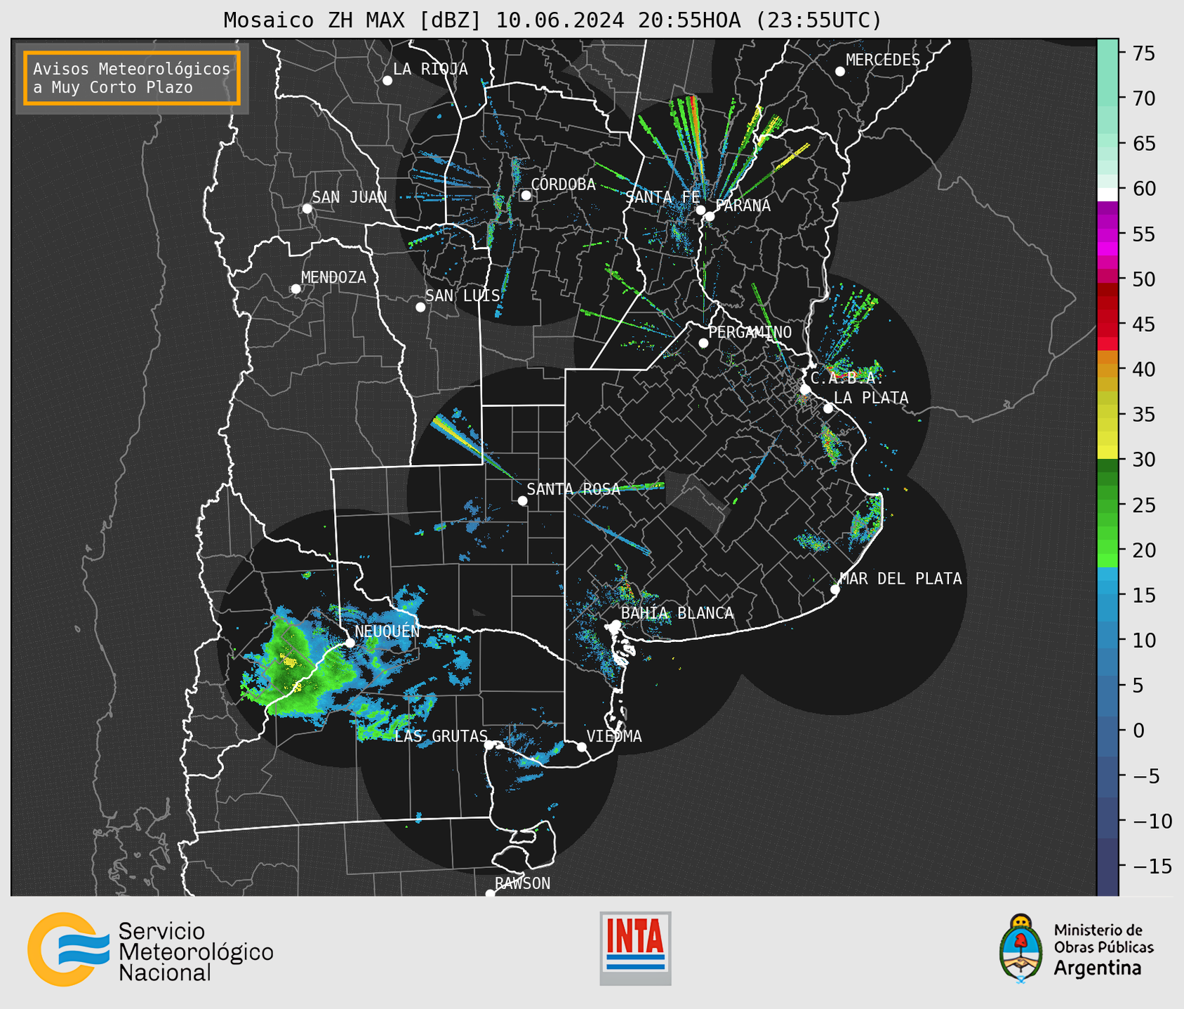Image resolution: width=1184 pixels, height=1009 pixels.
Task: Click the LA PLATA city marker
Action: pos(828,408)
